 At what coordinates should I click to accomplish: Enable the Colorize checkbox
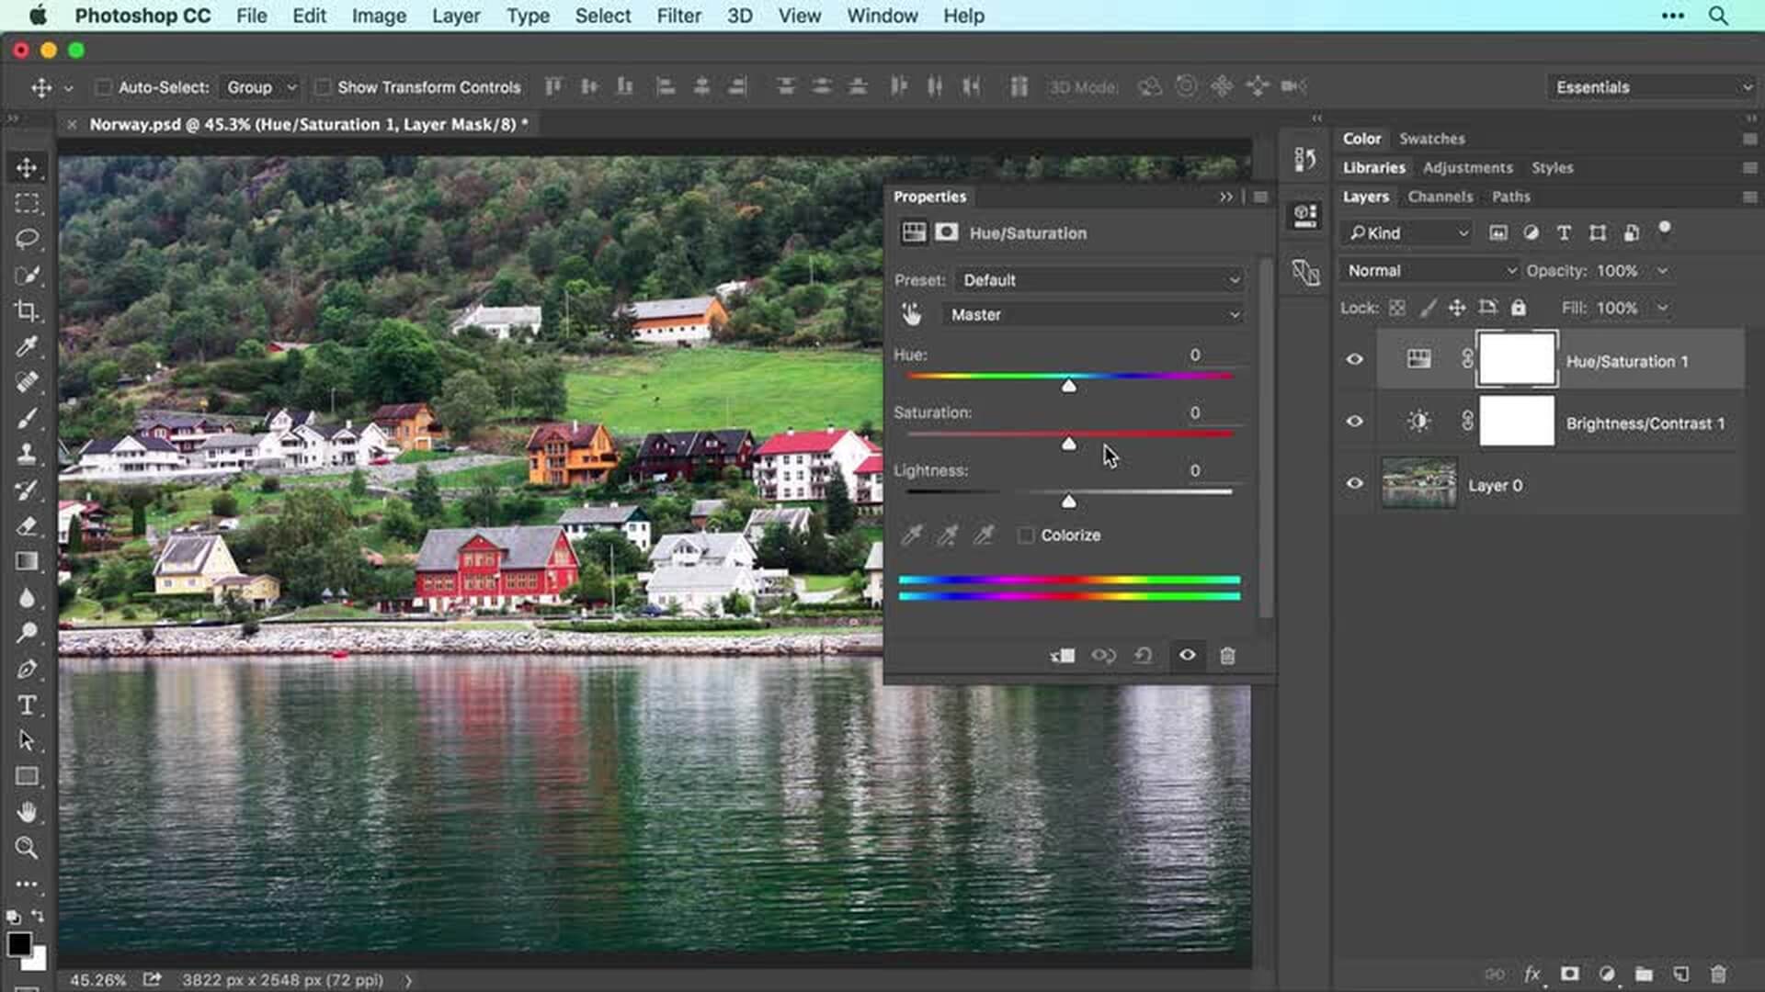(x=1026, y=535)
